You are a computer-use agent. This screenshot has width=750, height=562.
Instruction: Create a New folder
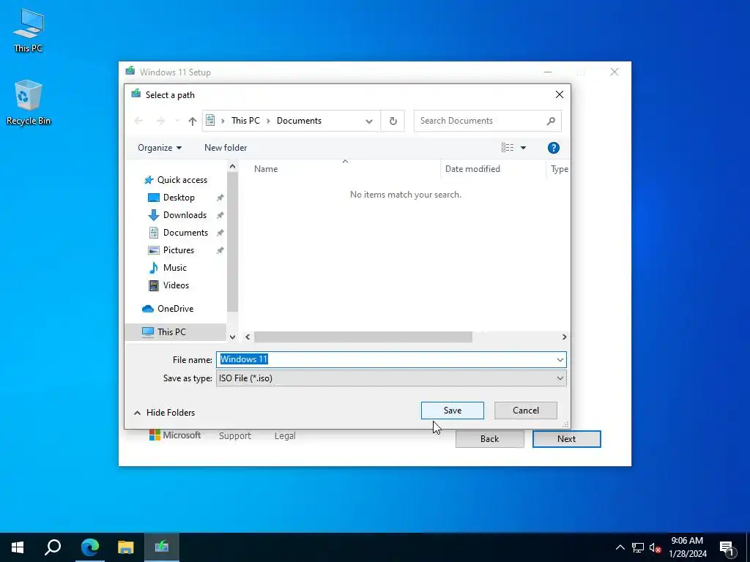(226, 148)
